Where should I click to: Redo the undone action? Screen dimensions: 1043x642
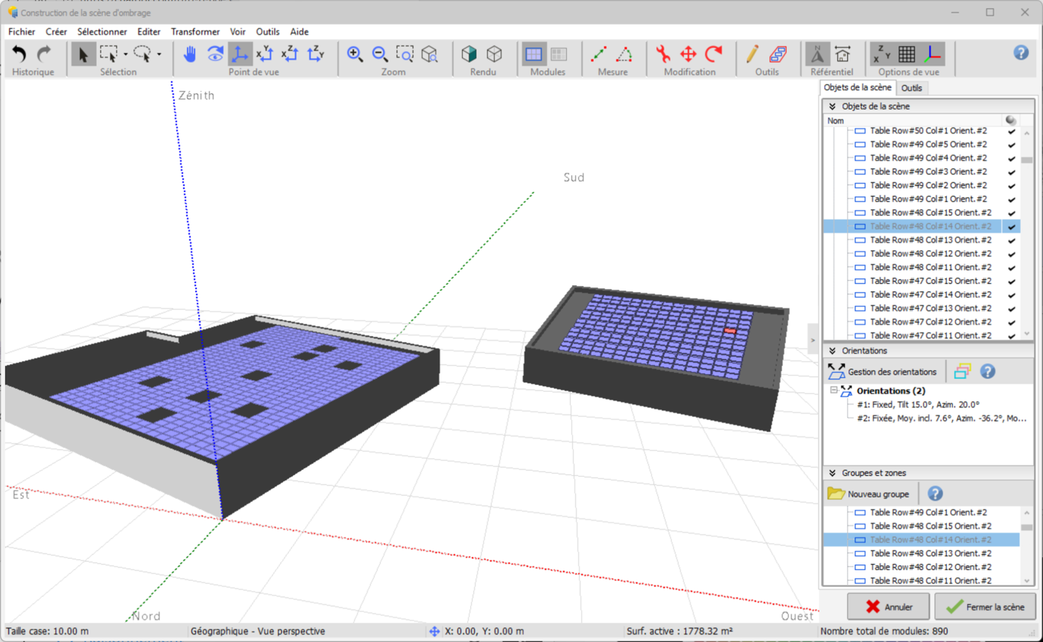44,54
